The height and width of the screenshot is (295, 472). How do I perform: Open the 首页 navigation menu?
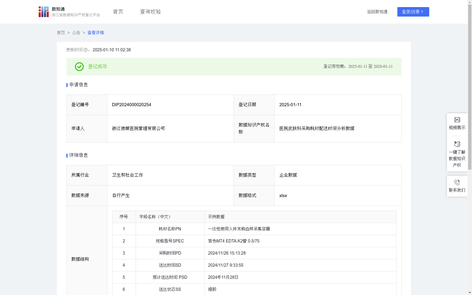(x=118, y=12)
